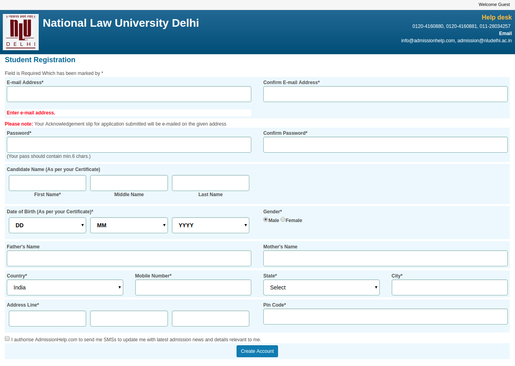515x366 pixels.
Task: Click the Confirm Password field
Action: pos(385,144)
